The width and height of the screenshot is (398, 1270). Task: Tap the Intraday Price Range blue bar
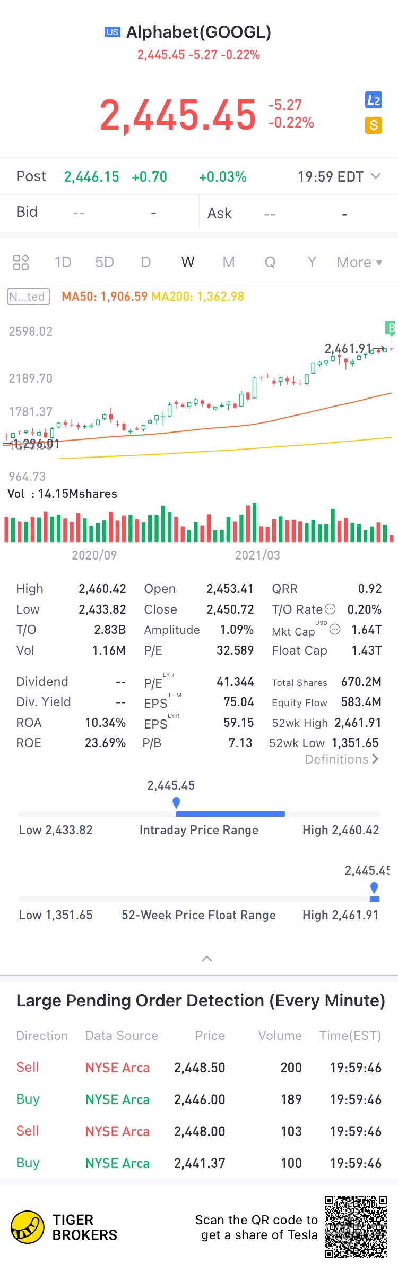(x=230, y=814)
